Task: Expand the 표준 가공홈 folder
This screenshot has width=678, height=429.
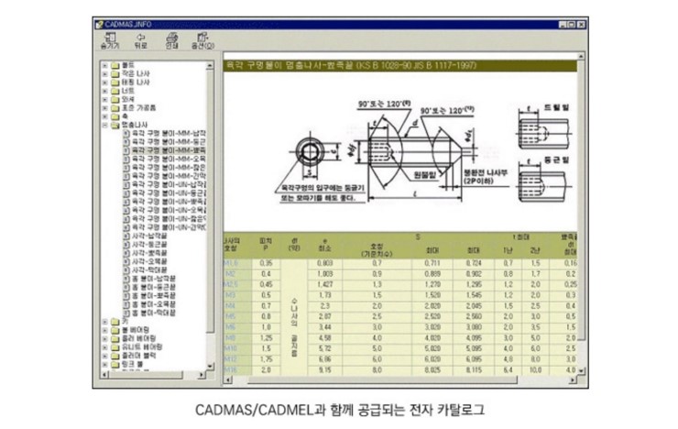Action: (104, 108)
